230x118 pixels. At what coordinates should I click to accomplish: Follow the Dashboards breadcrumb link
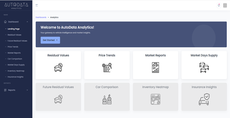(x=41, y=17)
